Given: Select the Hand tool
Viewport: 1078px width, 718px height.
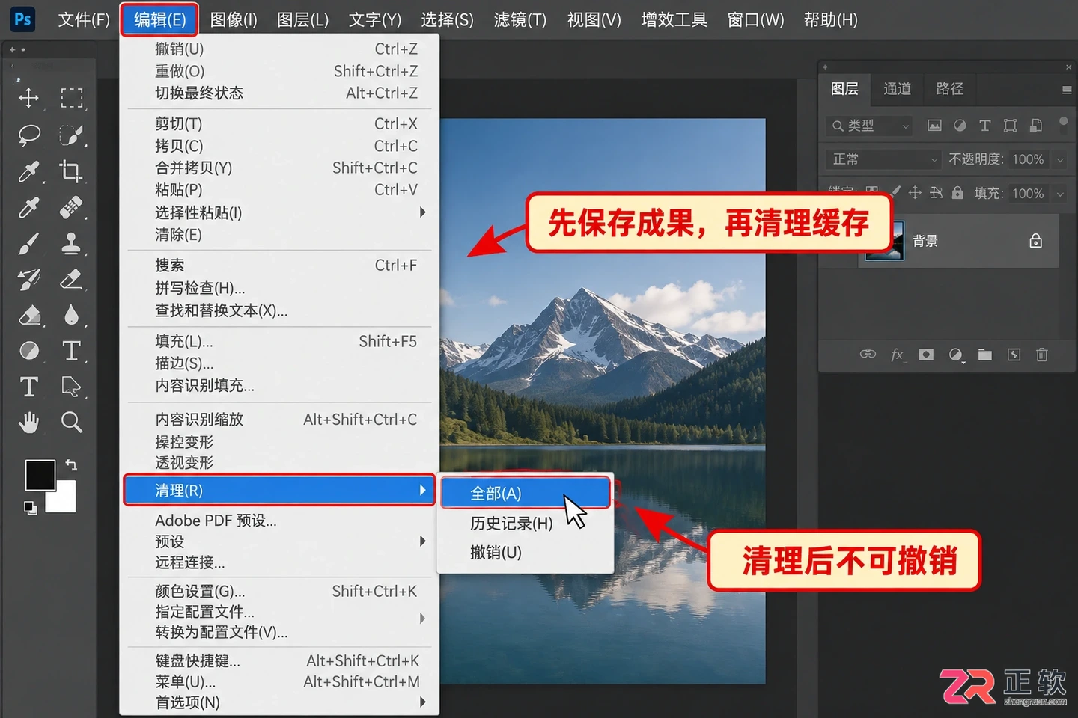Looking at the screenshot, I should [29, 423].
